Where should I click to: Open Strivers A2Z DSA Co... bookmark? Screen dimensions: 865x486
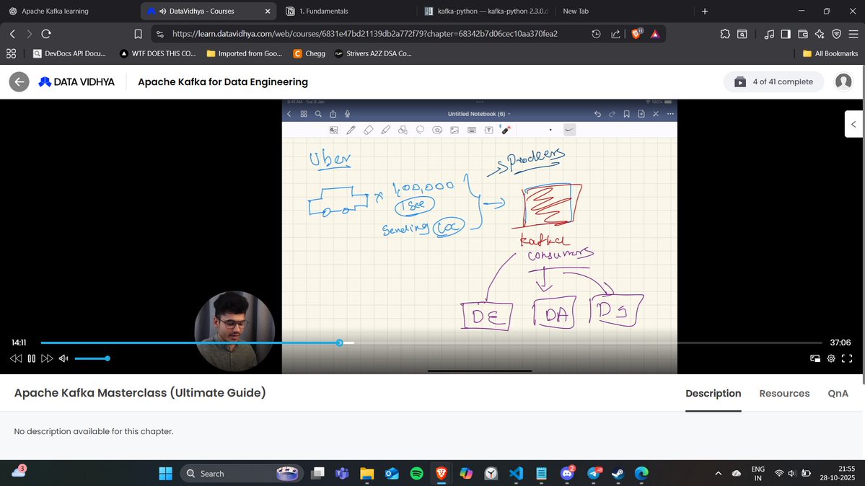[374, 53]
